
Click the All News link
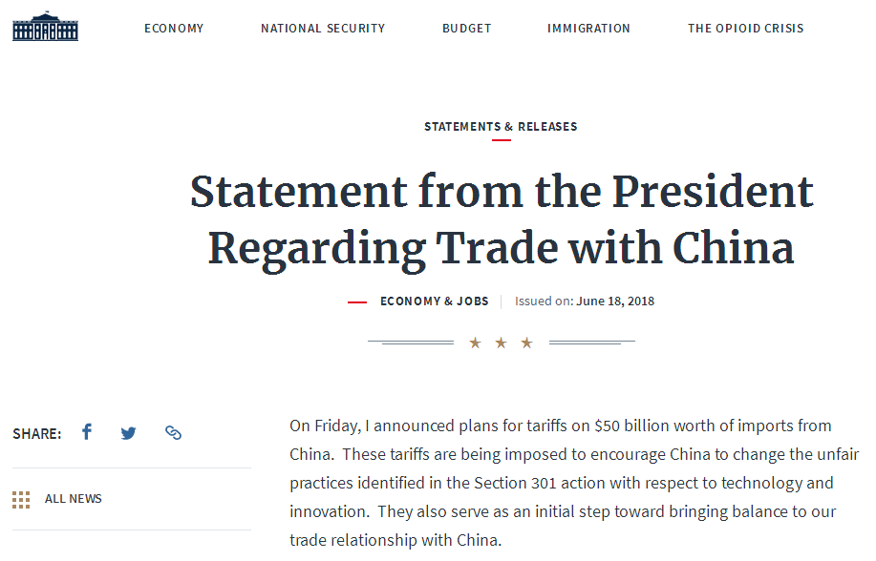[x=74, y=499]
